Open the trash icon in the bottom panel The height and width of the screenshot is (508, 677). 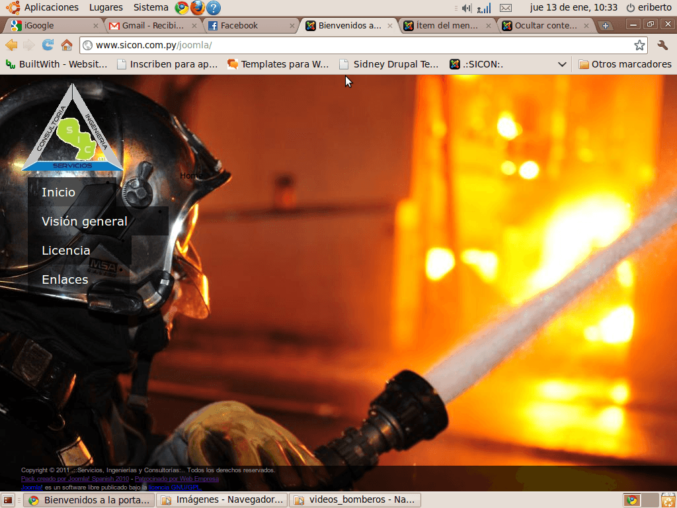click(x=668, y=500)
